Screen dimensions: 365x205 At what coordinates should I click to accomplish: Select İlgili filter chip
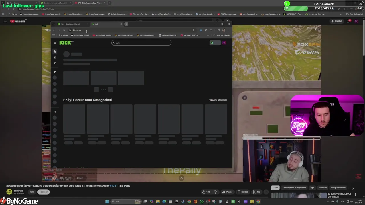click(312, 188)
